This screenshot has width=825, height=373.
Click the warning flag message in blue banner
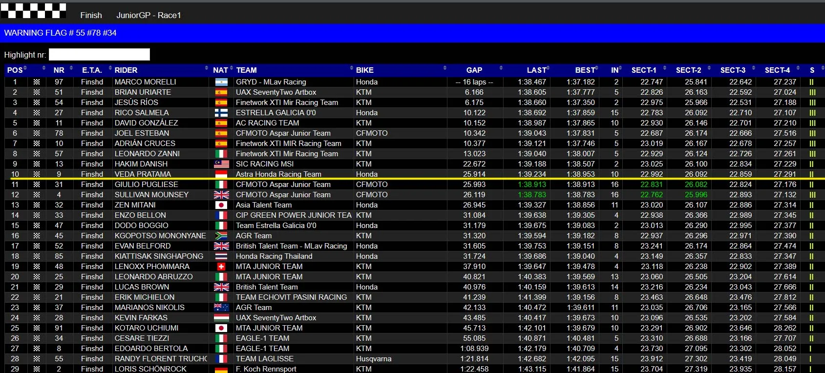pyautogui.click(x=60, y=33)
